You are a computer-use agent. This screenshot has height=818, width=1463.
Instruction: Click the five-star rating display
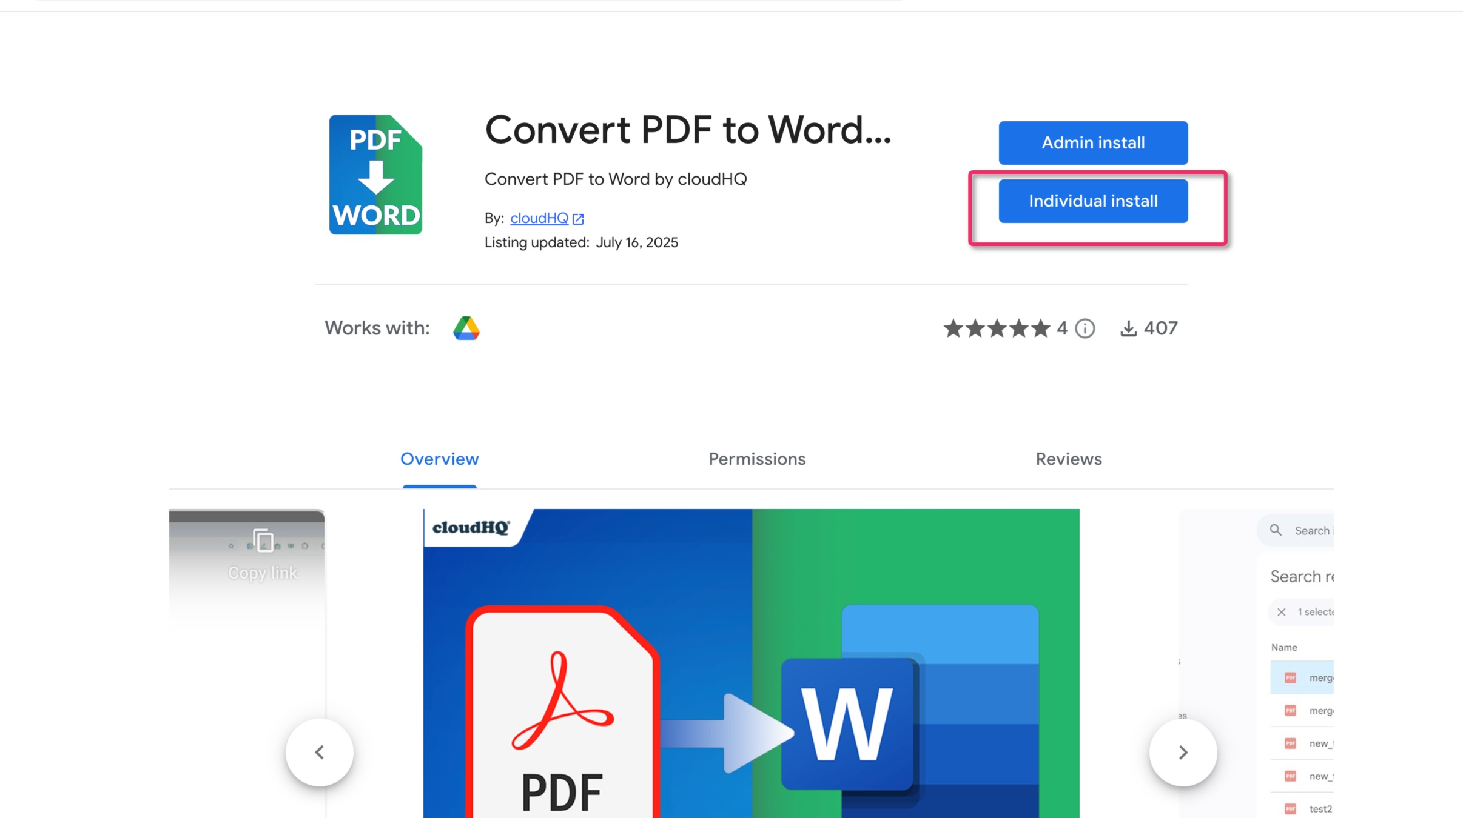point(997,328)
